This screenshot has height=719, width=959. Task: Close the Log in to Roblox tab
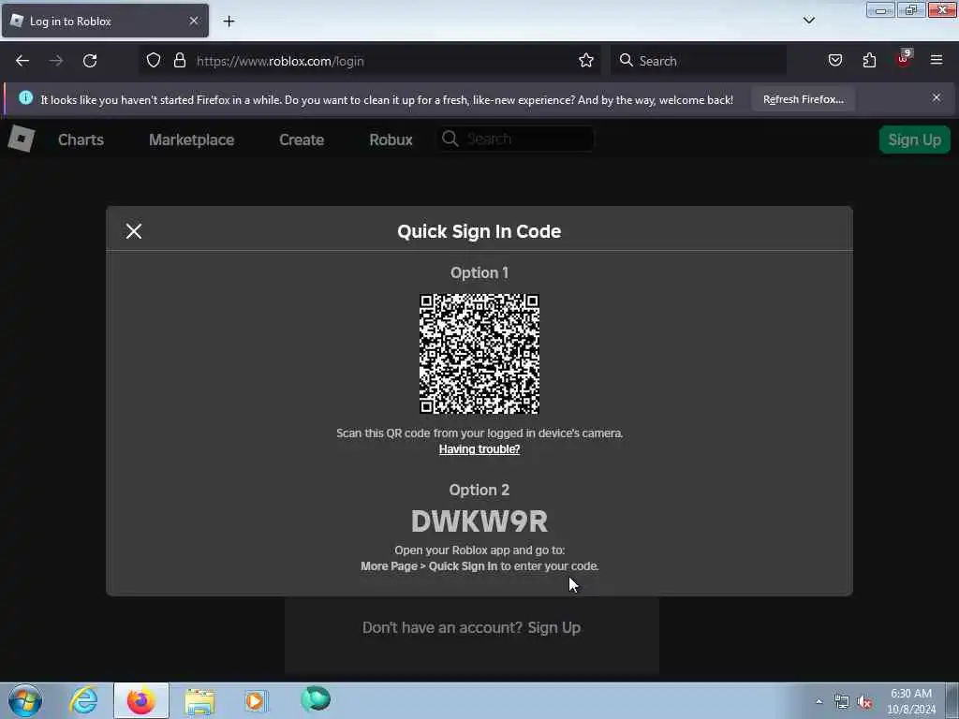[193, 21]
